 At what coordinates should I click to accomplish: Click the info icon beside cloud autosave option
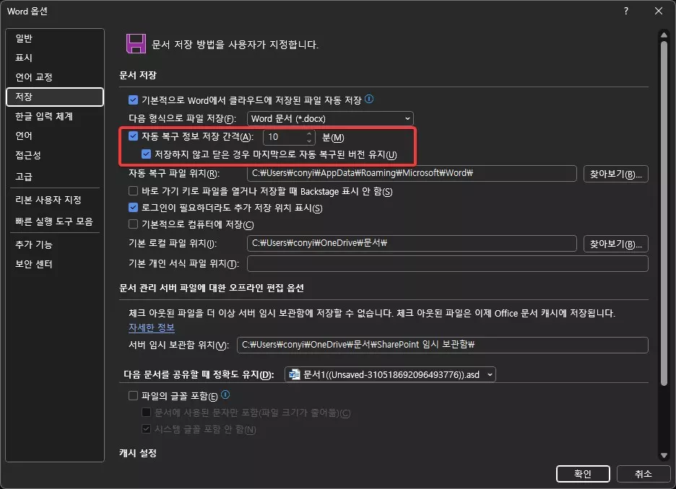368,100
